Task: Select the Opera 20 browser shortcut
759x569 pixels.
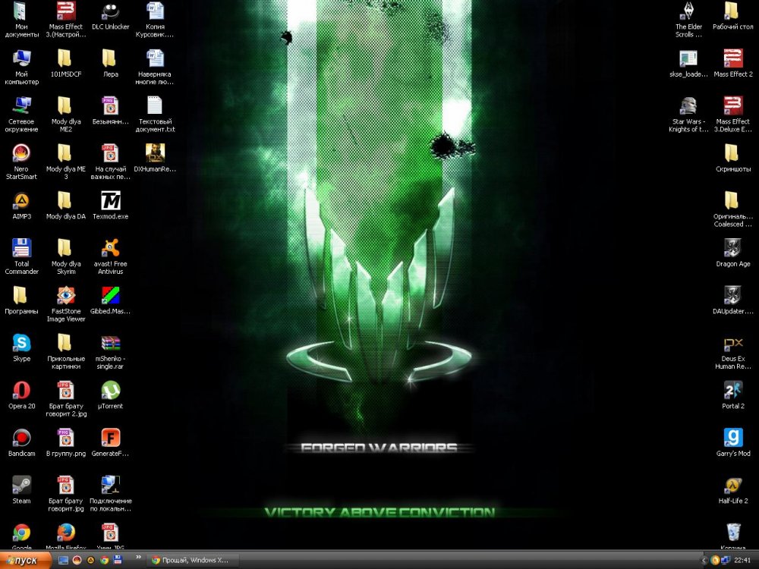Action: click(x=21, y=395)
